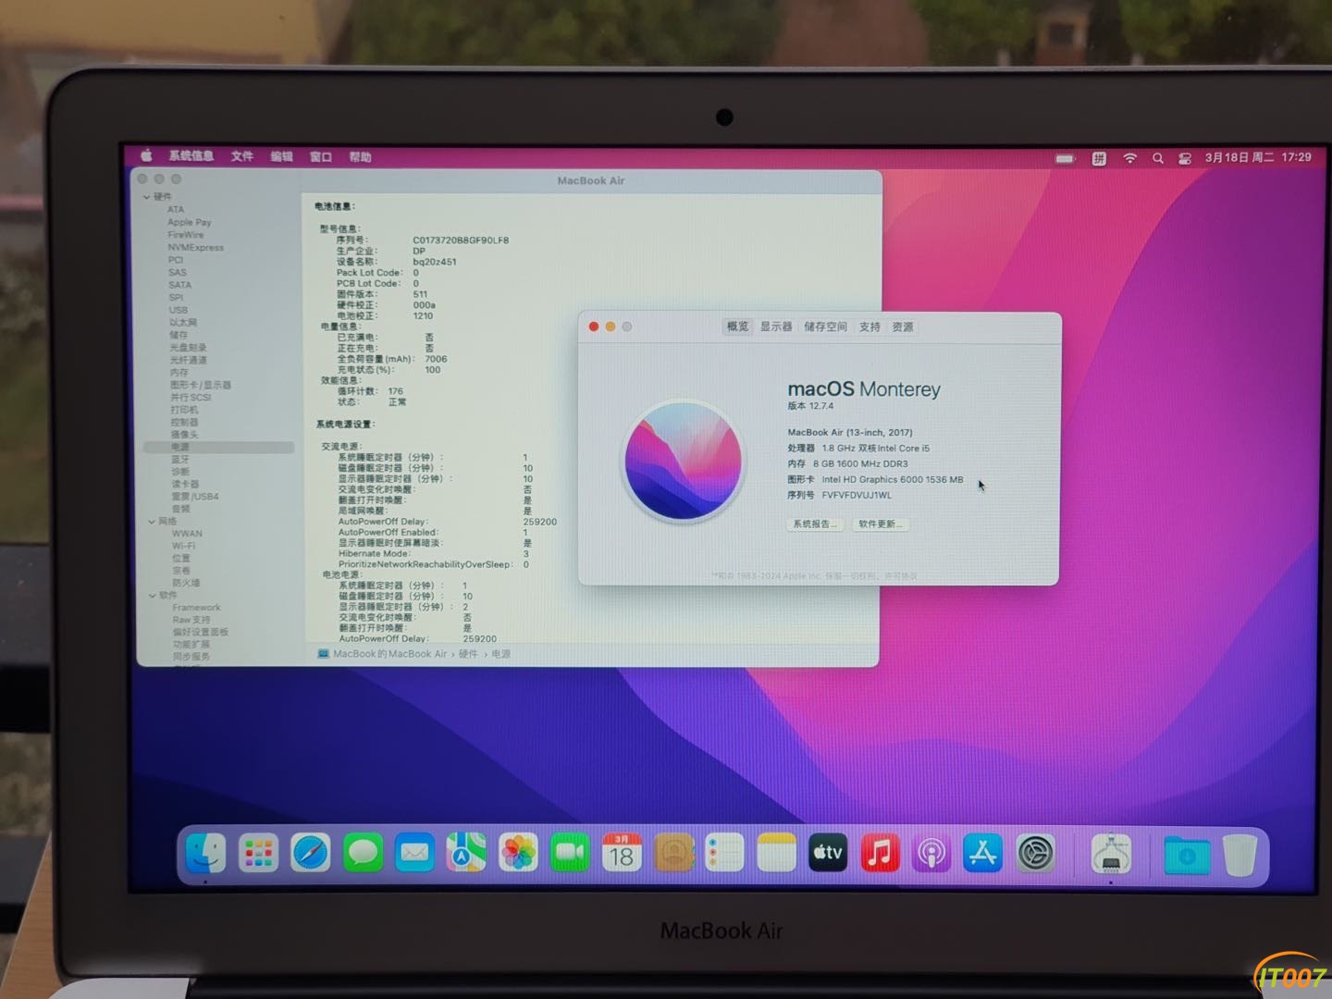Viewport: 1332px width, 999px height.
Task: Switch to the 显示器 tab
Action: click(776, 327)
